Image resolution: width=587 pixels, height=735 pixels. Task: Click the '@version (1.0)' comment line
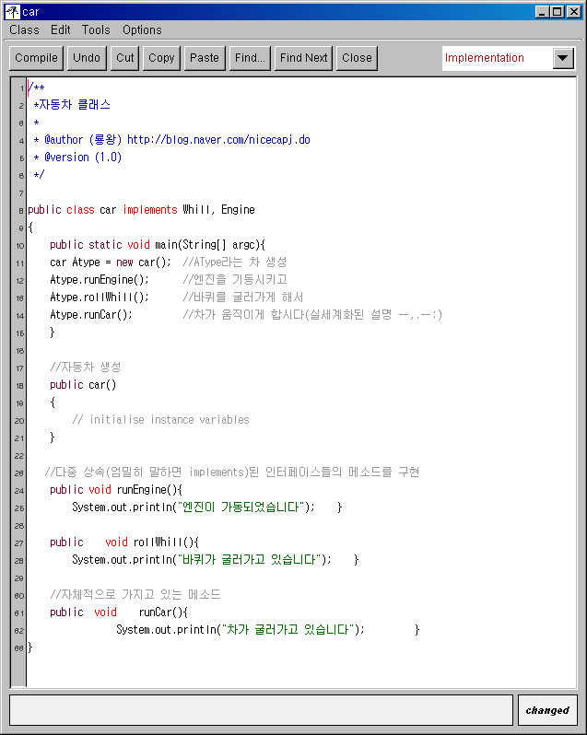tap(77, 157)
